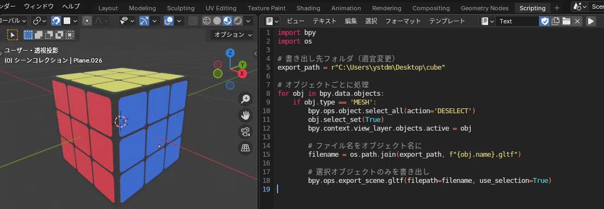The height and width of the screenshot is (209, 604).
Task: Open the shading options dropdown arrow
Action: coord(249,21)
